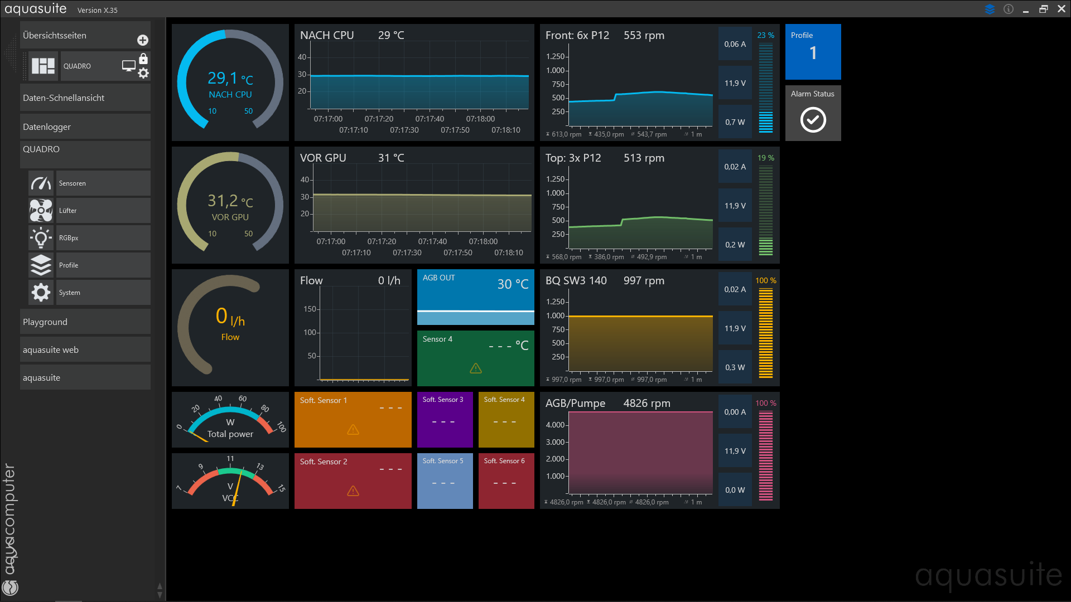Click the layers icon in title bar
Image resolution: width=1071 pixels, height=602 pixels.
[990, 9]
